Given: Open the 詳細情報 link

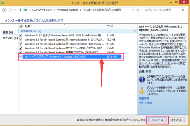Looking at the screenshot, I should click(x=144, y=98).
